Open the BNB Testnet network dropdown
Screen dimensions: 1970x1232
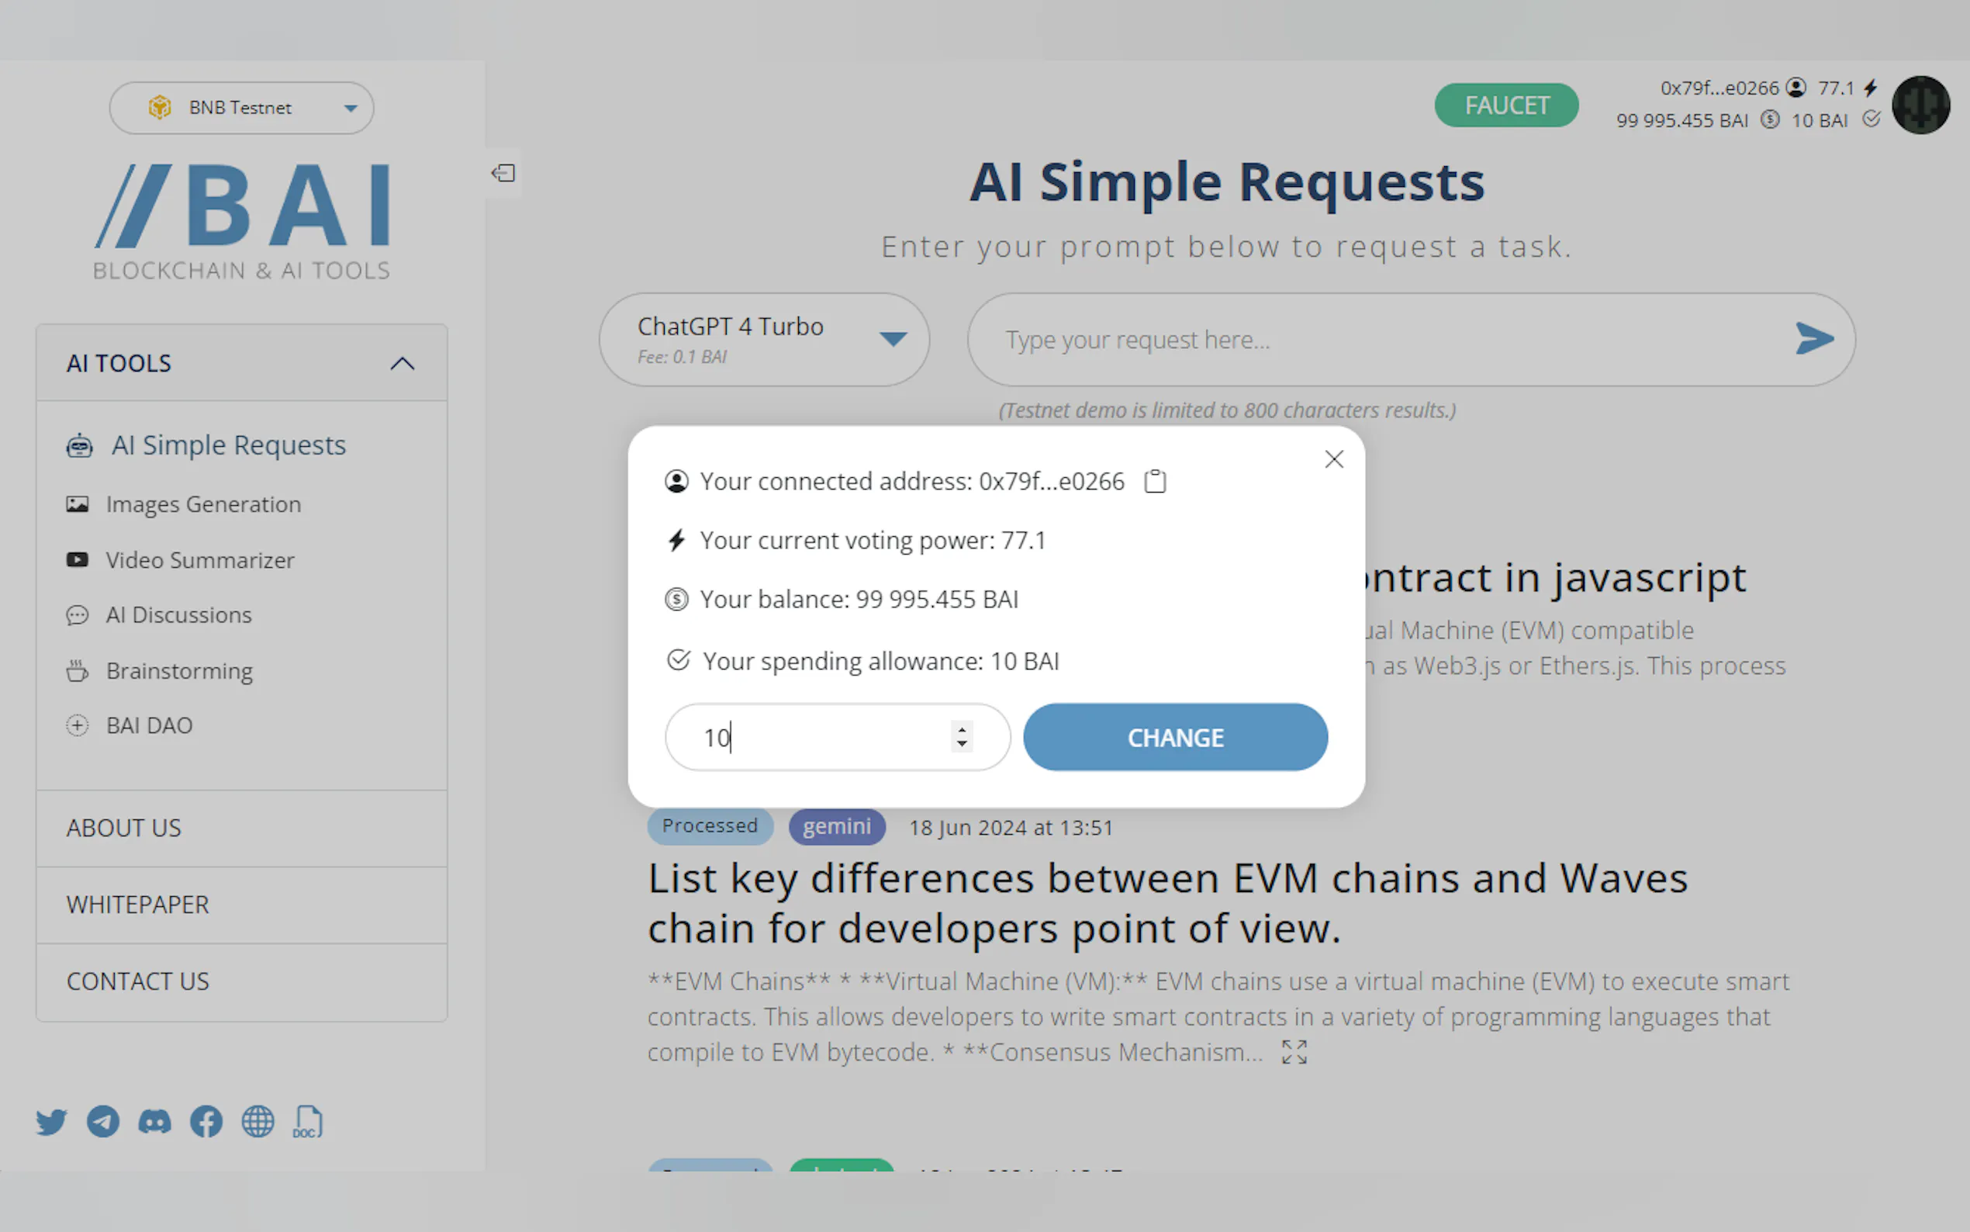coord(241,108)
